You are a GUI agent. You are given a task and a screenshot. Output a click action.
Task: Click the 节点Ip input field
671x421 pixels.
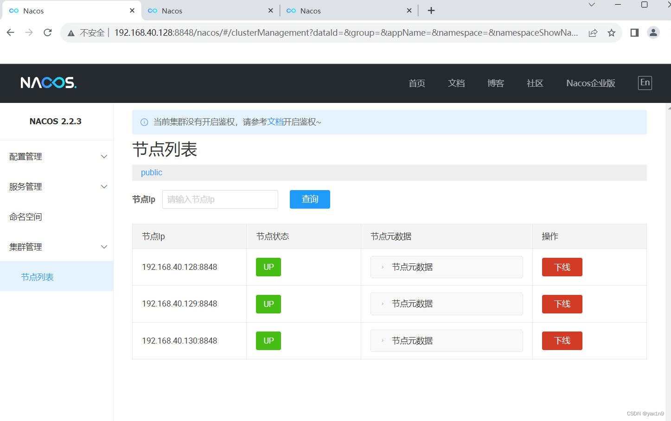pos(220,199)
